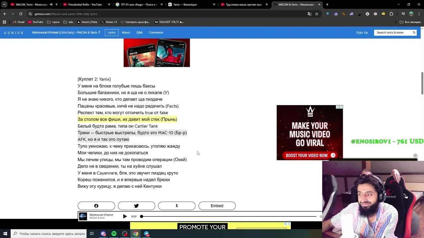Click the lyric Треки — быстрые выстрелы
Screen dimensions: 424x238
click(x=132, y=133)
